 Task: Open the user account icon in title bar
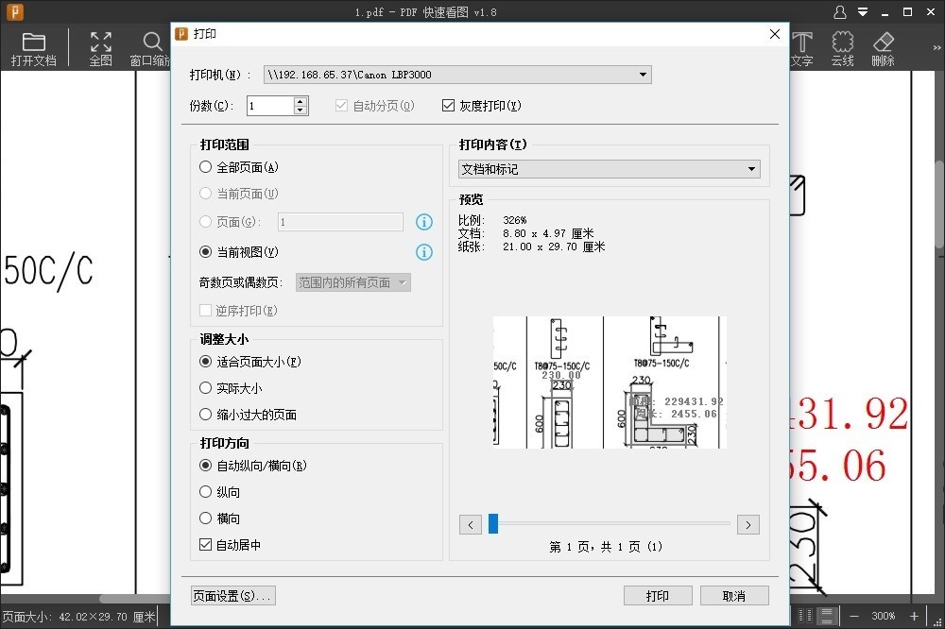pos(840,12)
